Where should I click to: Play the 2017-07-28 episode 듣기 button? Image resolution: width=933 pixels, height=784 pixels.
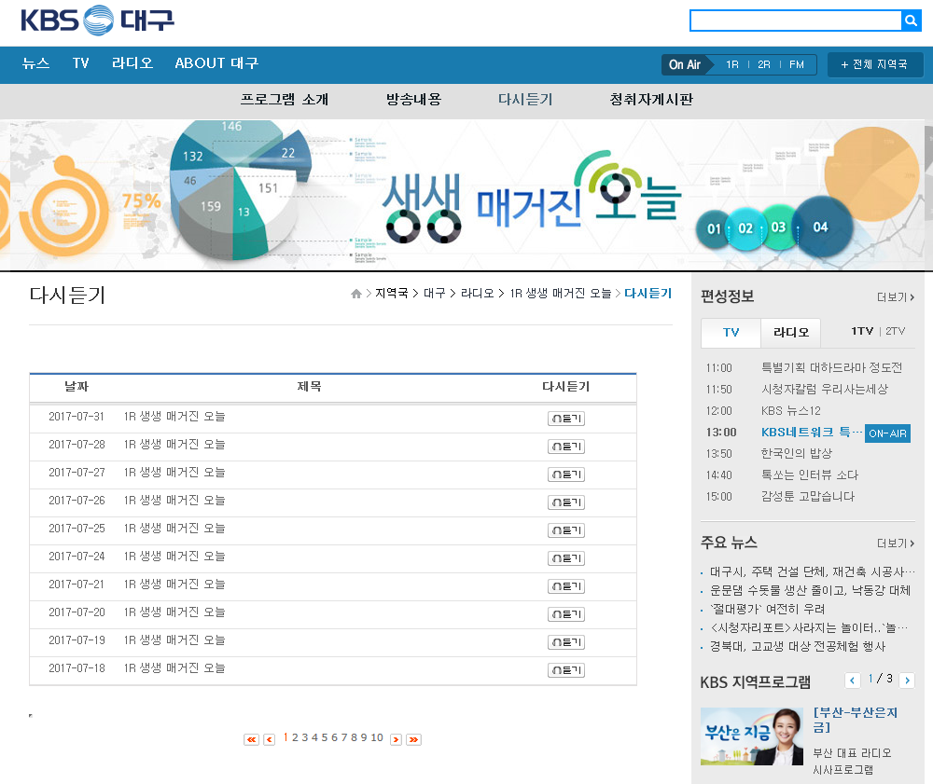point(566,447)
